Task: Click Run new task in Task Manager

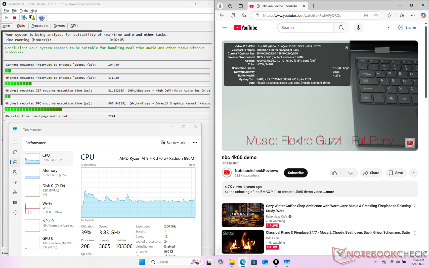Action: pyautogui.click(x=173, y=143)
